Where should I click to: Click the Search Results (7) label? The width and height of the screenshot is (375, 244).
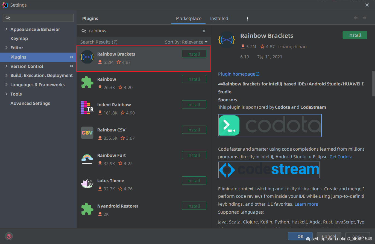click(99, 42)
